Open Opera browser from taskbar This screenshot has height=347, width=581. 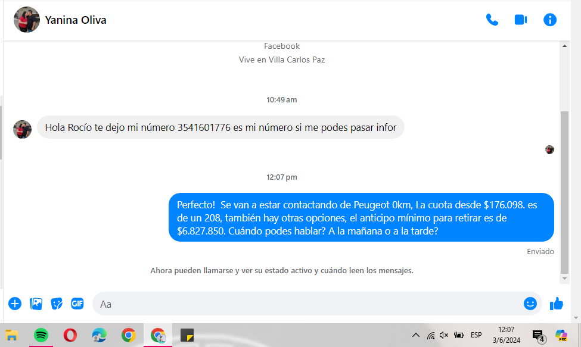coord(70,335)
